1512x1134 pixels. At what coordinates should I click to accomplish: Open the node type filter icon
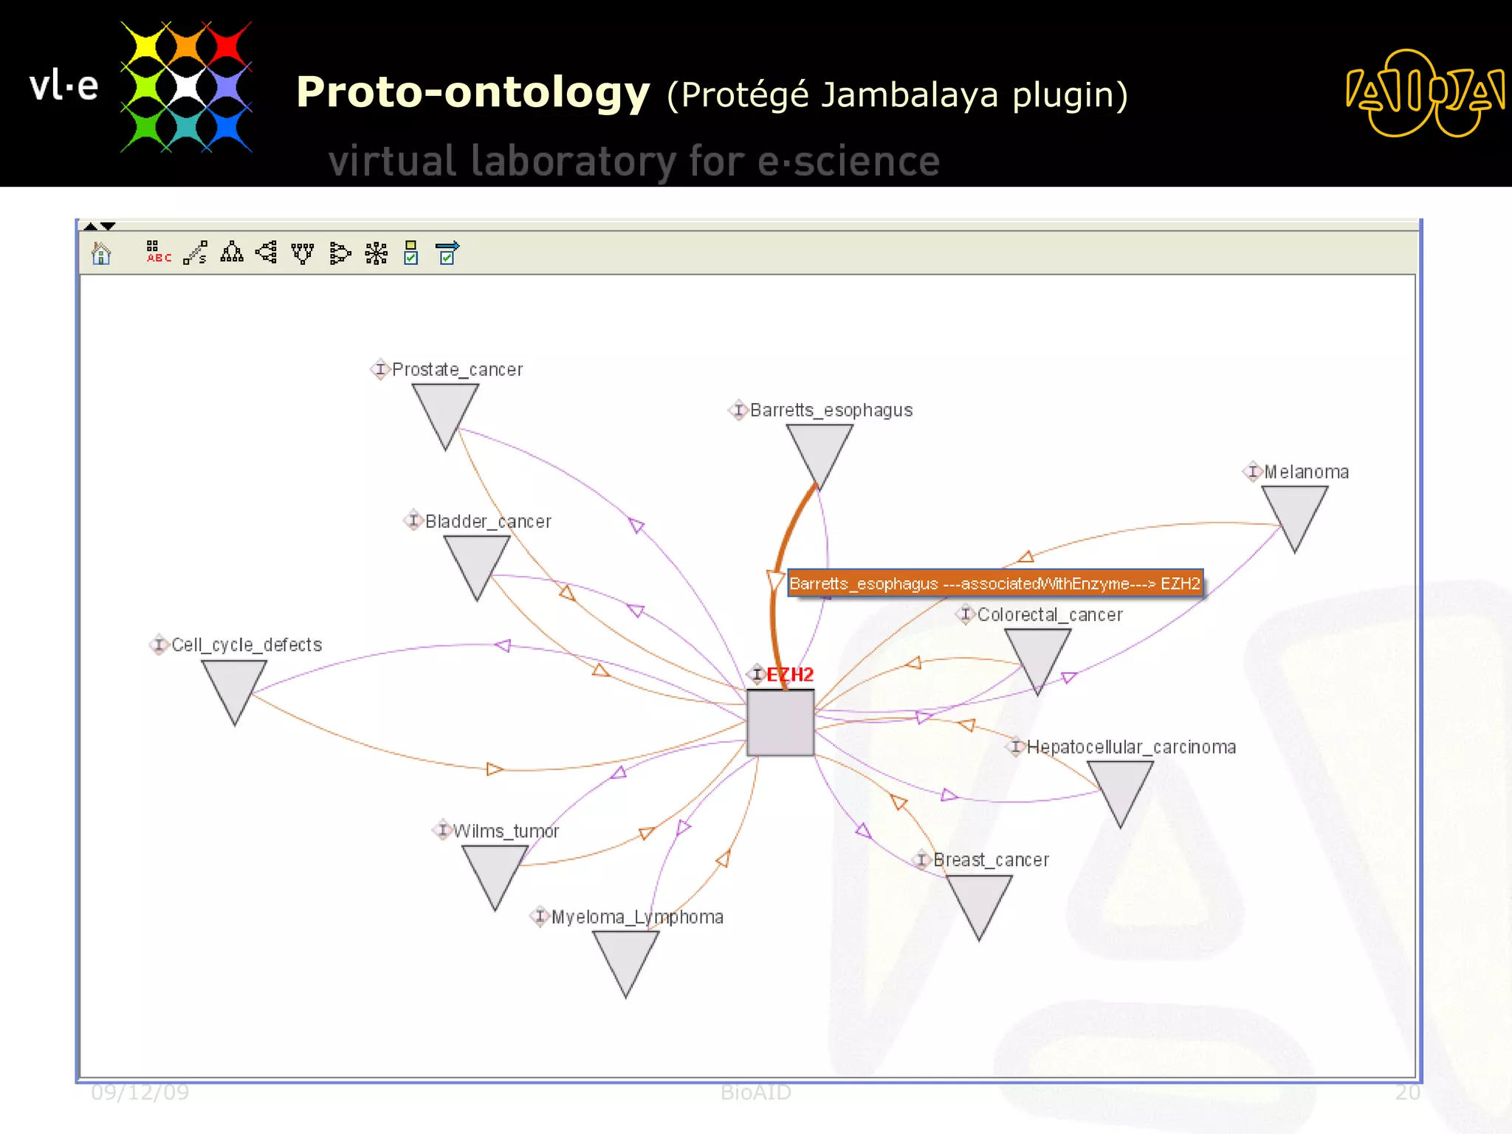(411, 252)
